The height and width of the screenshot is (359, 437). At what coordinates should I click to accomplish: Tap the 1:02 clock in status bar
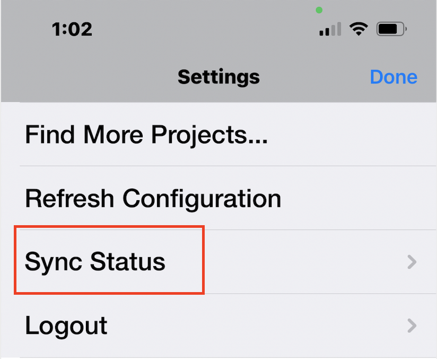pyautogui.click(x=72, y=30)
